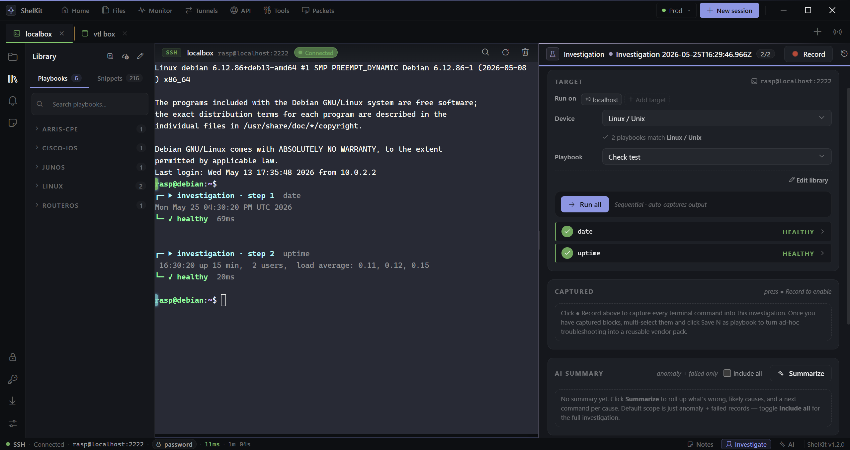Click the green check on uptime step

pyautogui.click(x=567, y=253)
